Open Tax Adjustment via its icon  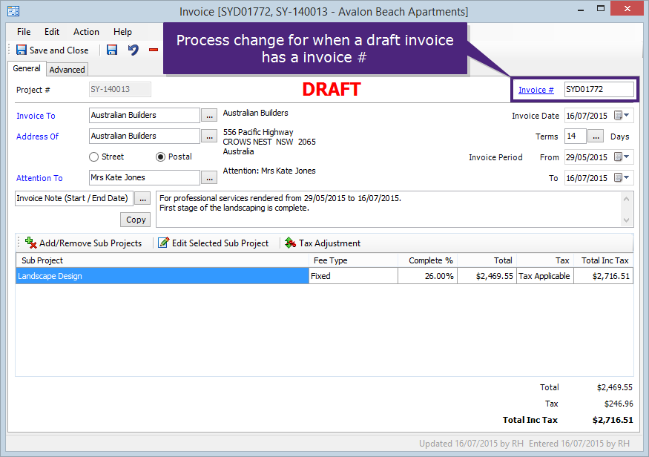(289, 243)
